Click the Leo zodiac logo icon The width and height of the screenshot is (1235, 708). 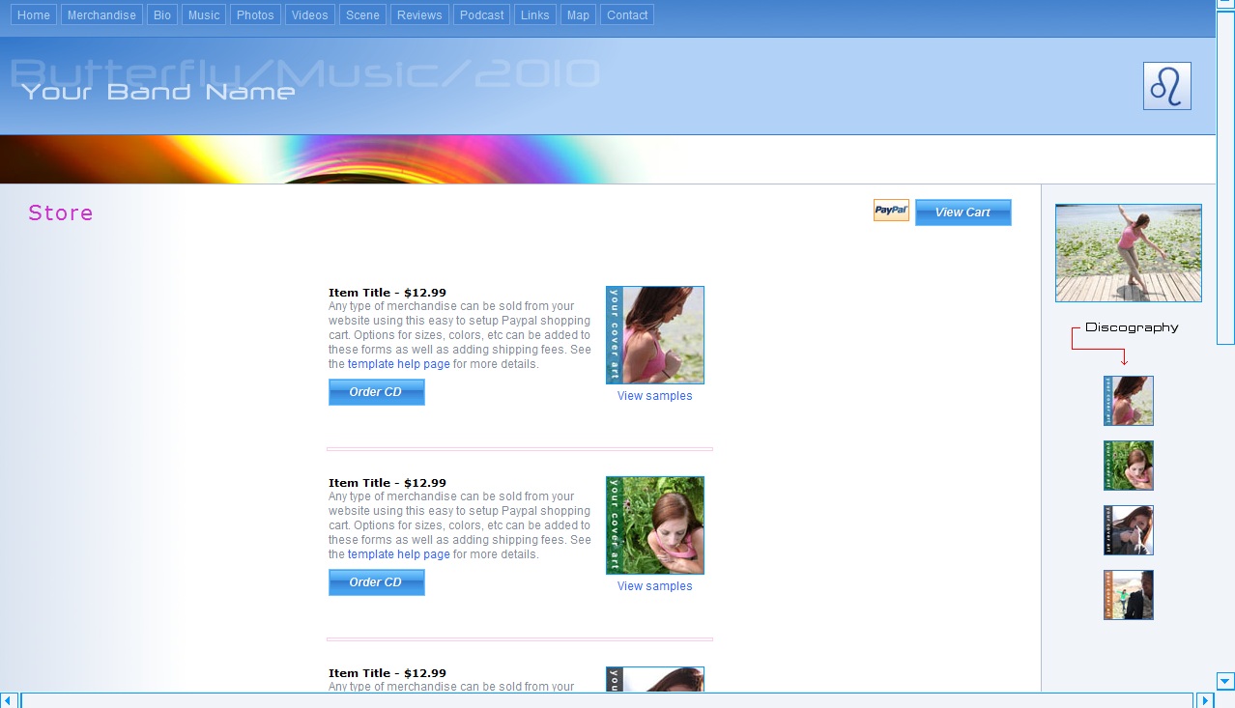click(1167, 86)
